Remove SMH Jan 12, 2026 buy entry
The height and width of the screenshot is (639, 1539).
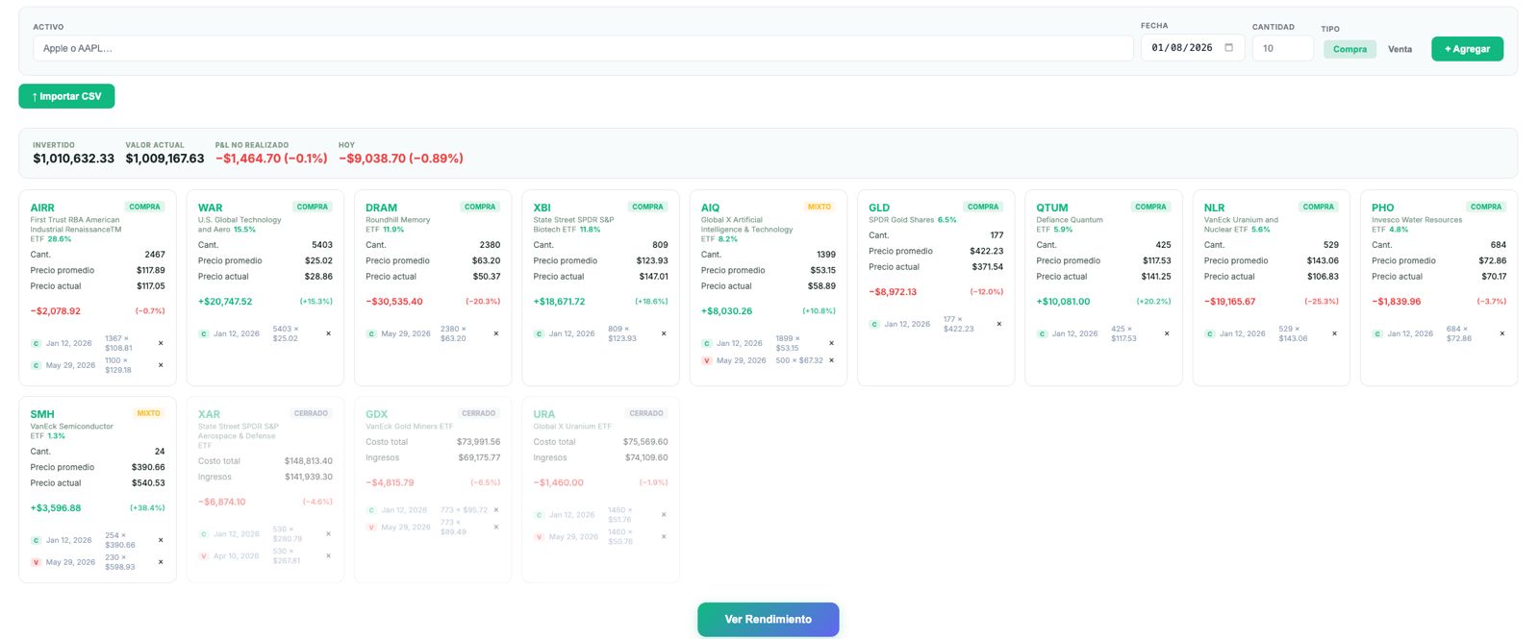pos(161,540)
